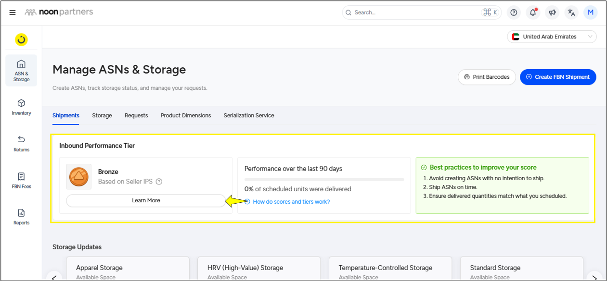Click the Create FBN Shipment button
The height and width of the screenshot is (282, 607).
tap(558, 77)
